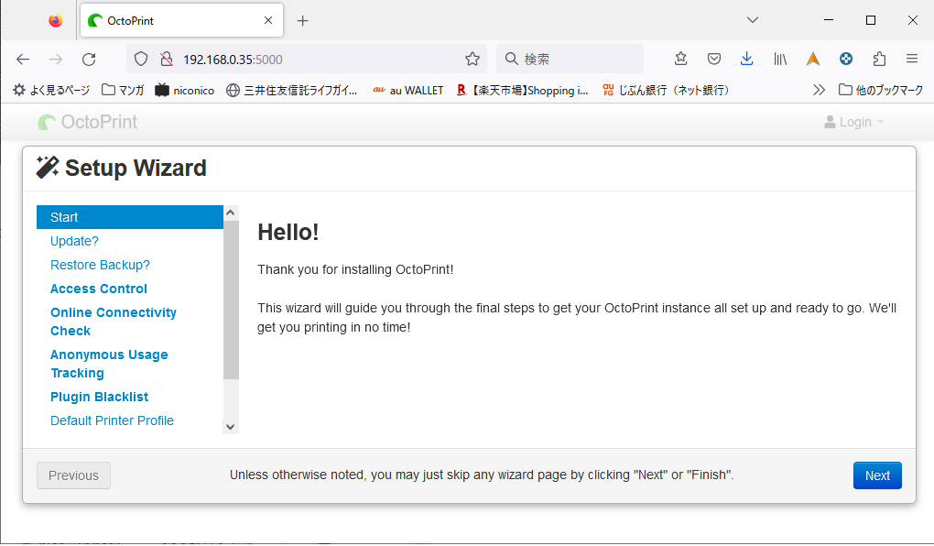
Task: Open the Login dropdown
Action: click(853, 122)
